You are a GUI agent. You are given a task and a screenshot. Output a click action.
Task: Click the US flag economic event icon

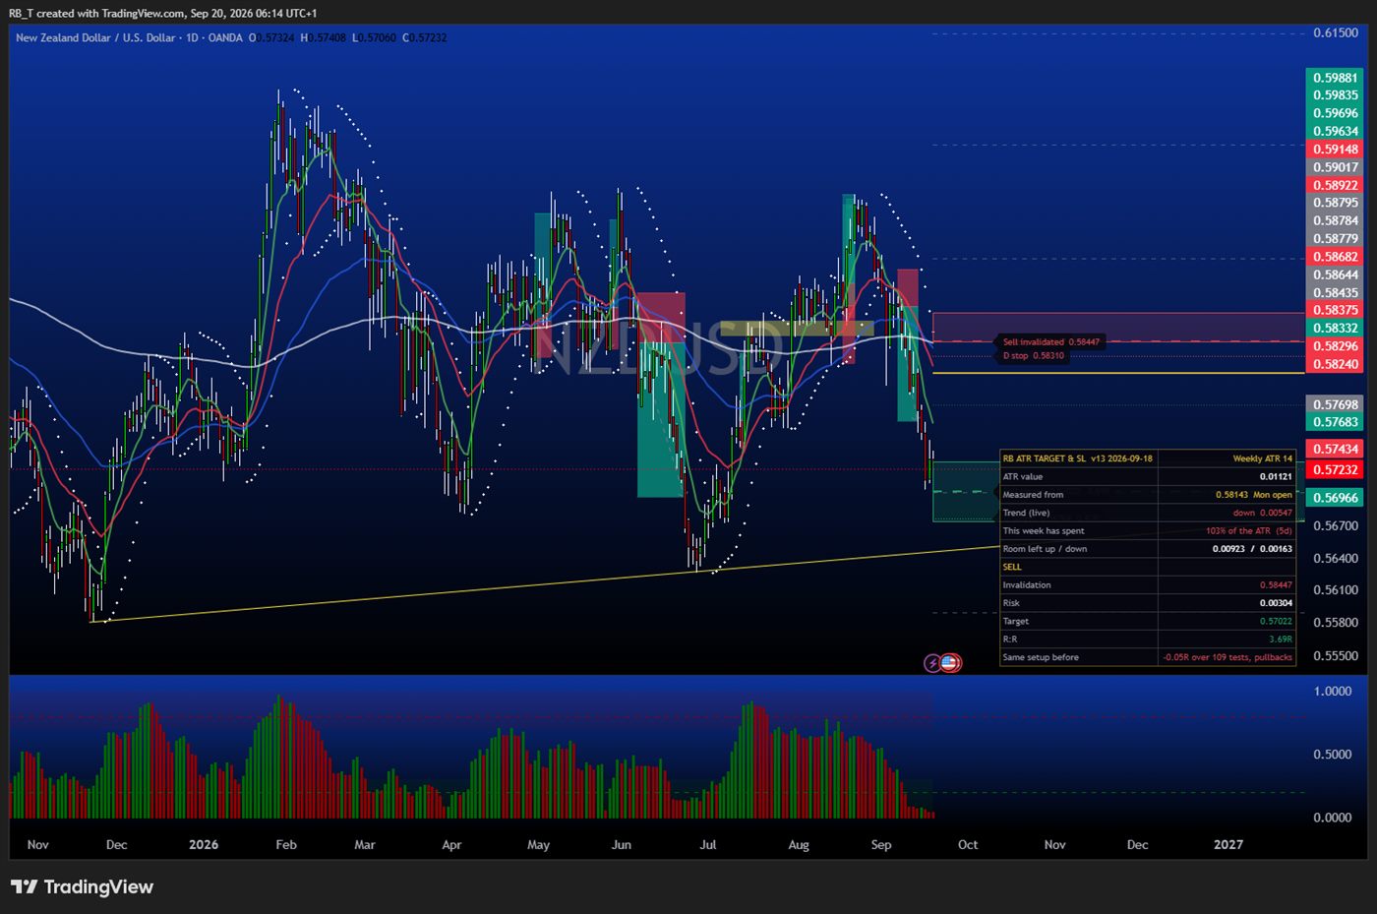point(950,663)
